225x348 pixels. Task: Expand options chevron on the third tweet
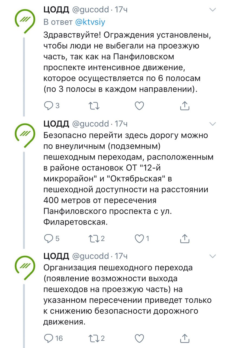(x=213, y=256)
